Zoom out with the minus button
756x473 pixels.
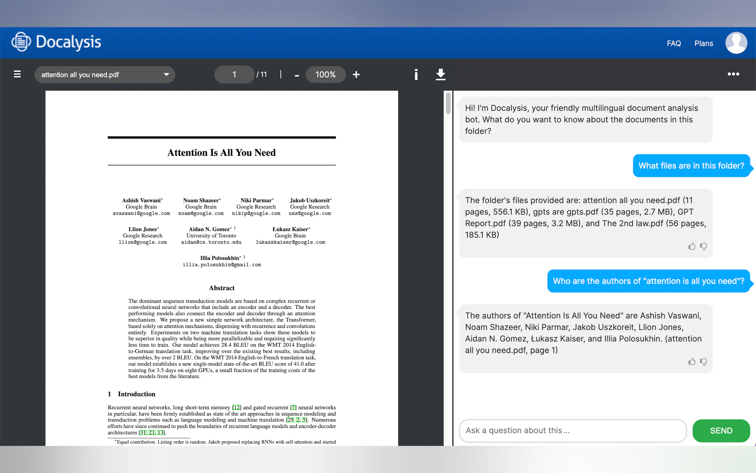(296, 75)
